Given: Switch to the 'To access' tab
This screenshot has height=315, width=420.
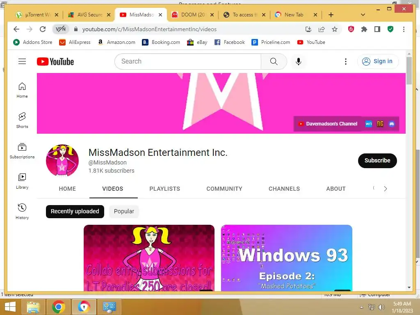Looking at the screenshot, I should [x=244, y=15].
